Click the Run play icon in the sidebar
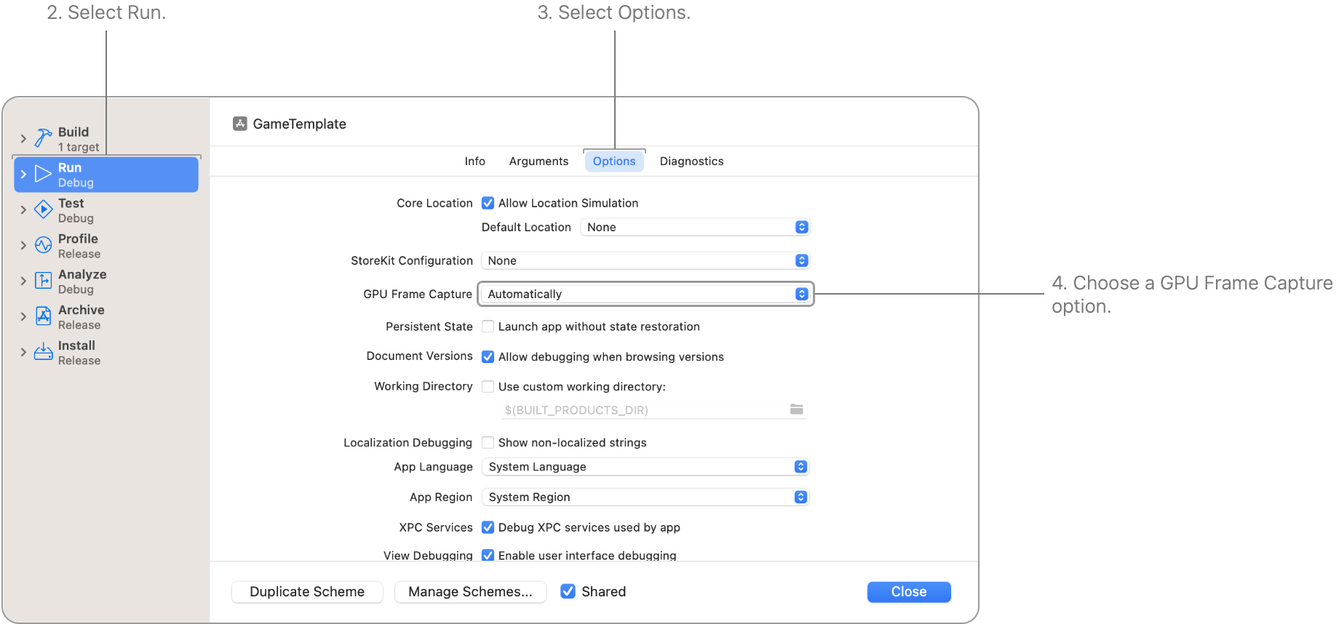This screenshot has height=624, width=1339. (x=42, y=173)
